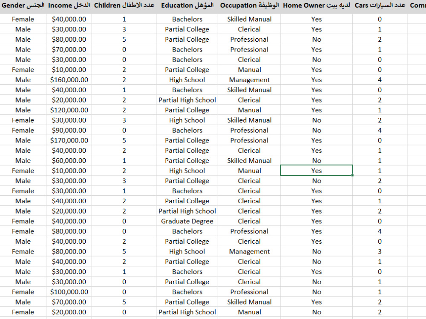Click $10,000.00 in the green-selected row
The image size is (426, 319).
[x=69, y=171]
